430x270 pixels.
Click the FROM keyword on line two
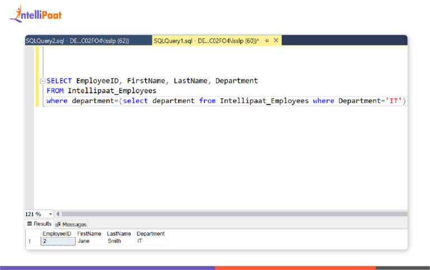point(55,91)
